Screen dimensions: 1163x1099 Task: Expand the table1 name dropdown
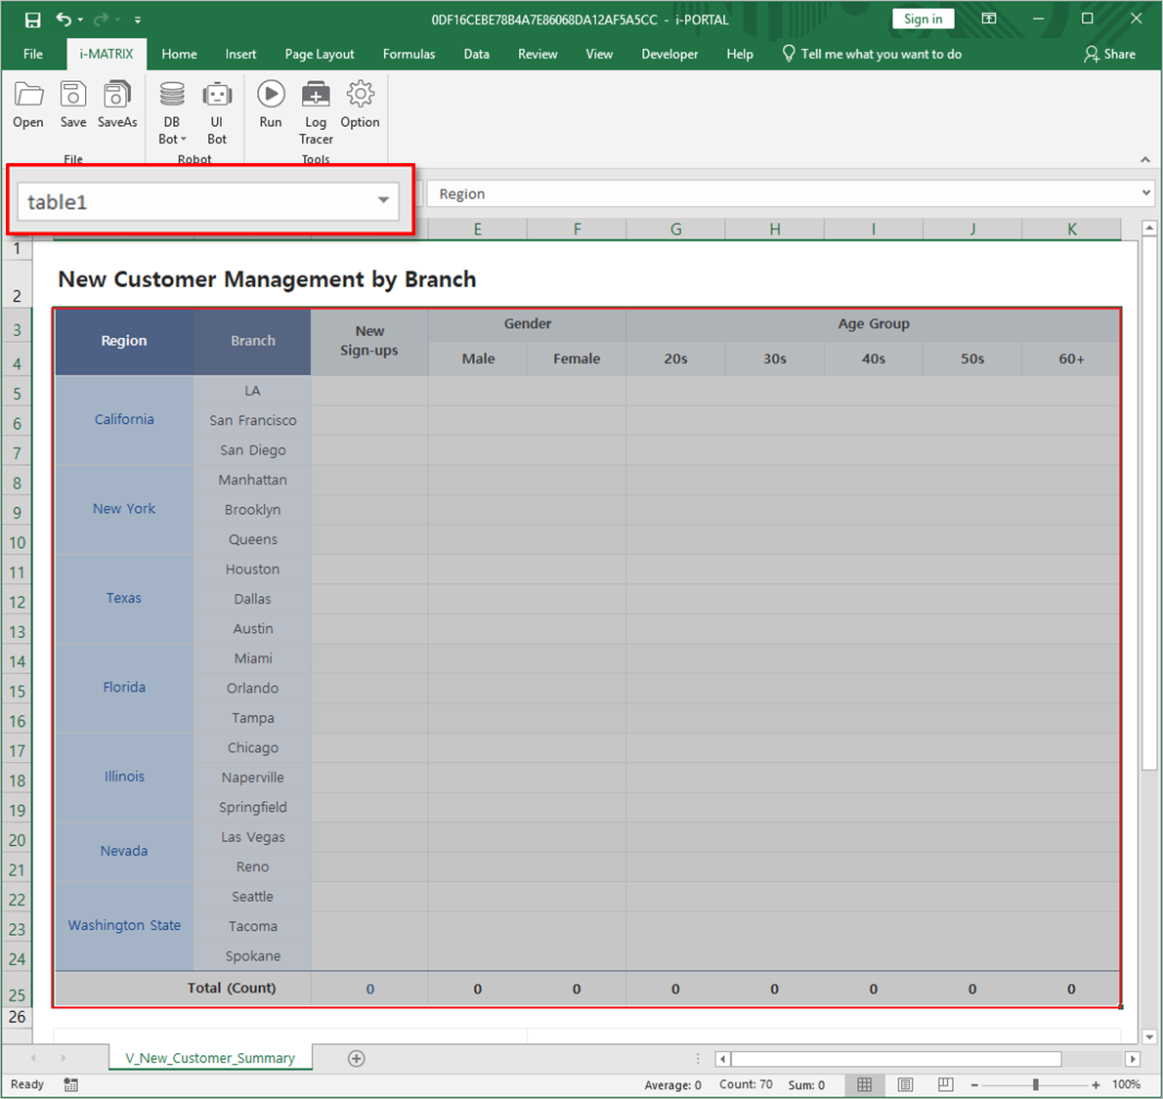click(383, 201)
